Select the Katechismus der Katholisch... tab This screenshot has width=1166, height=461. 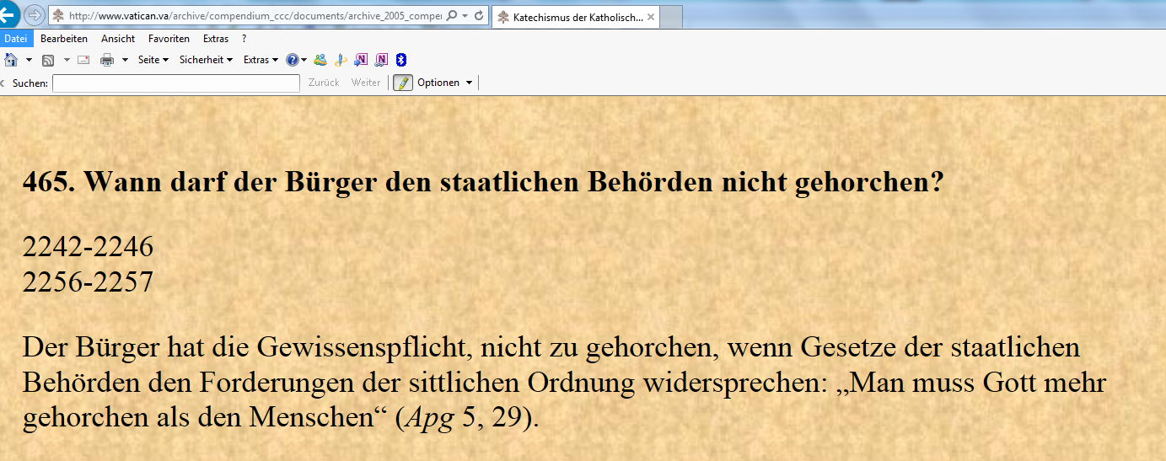pos(577,17)
